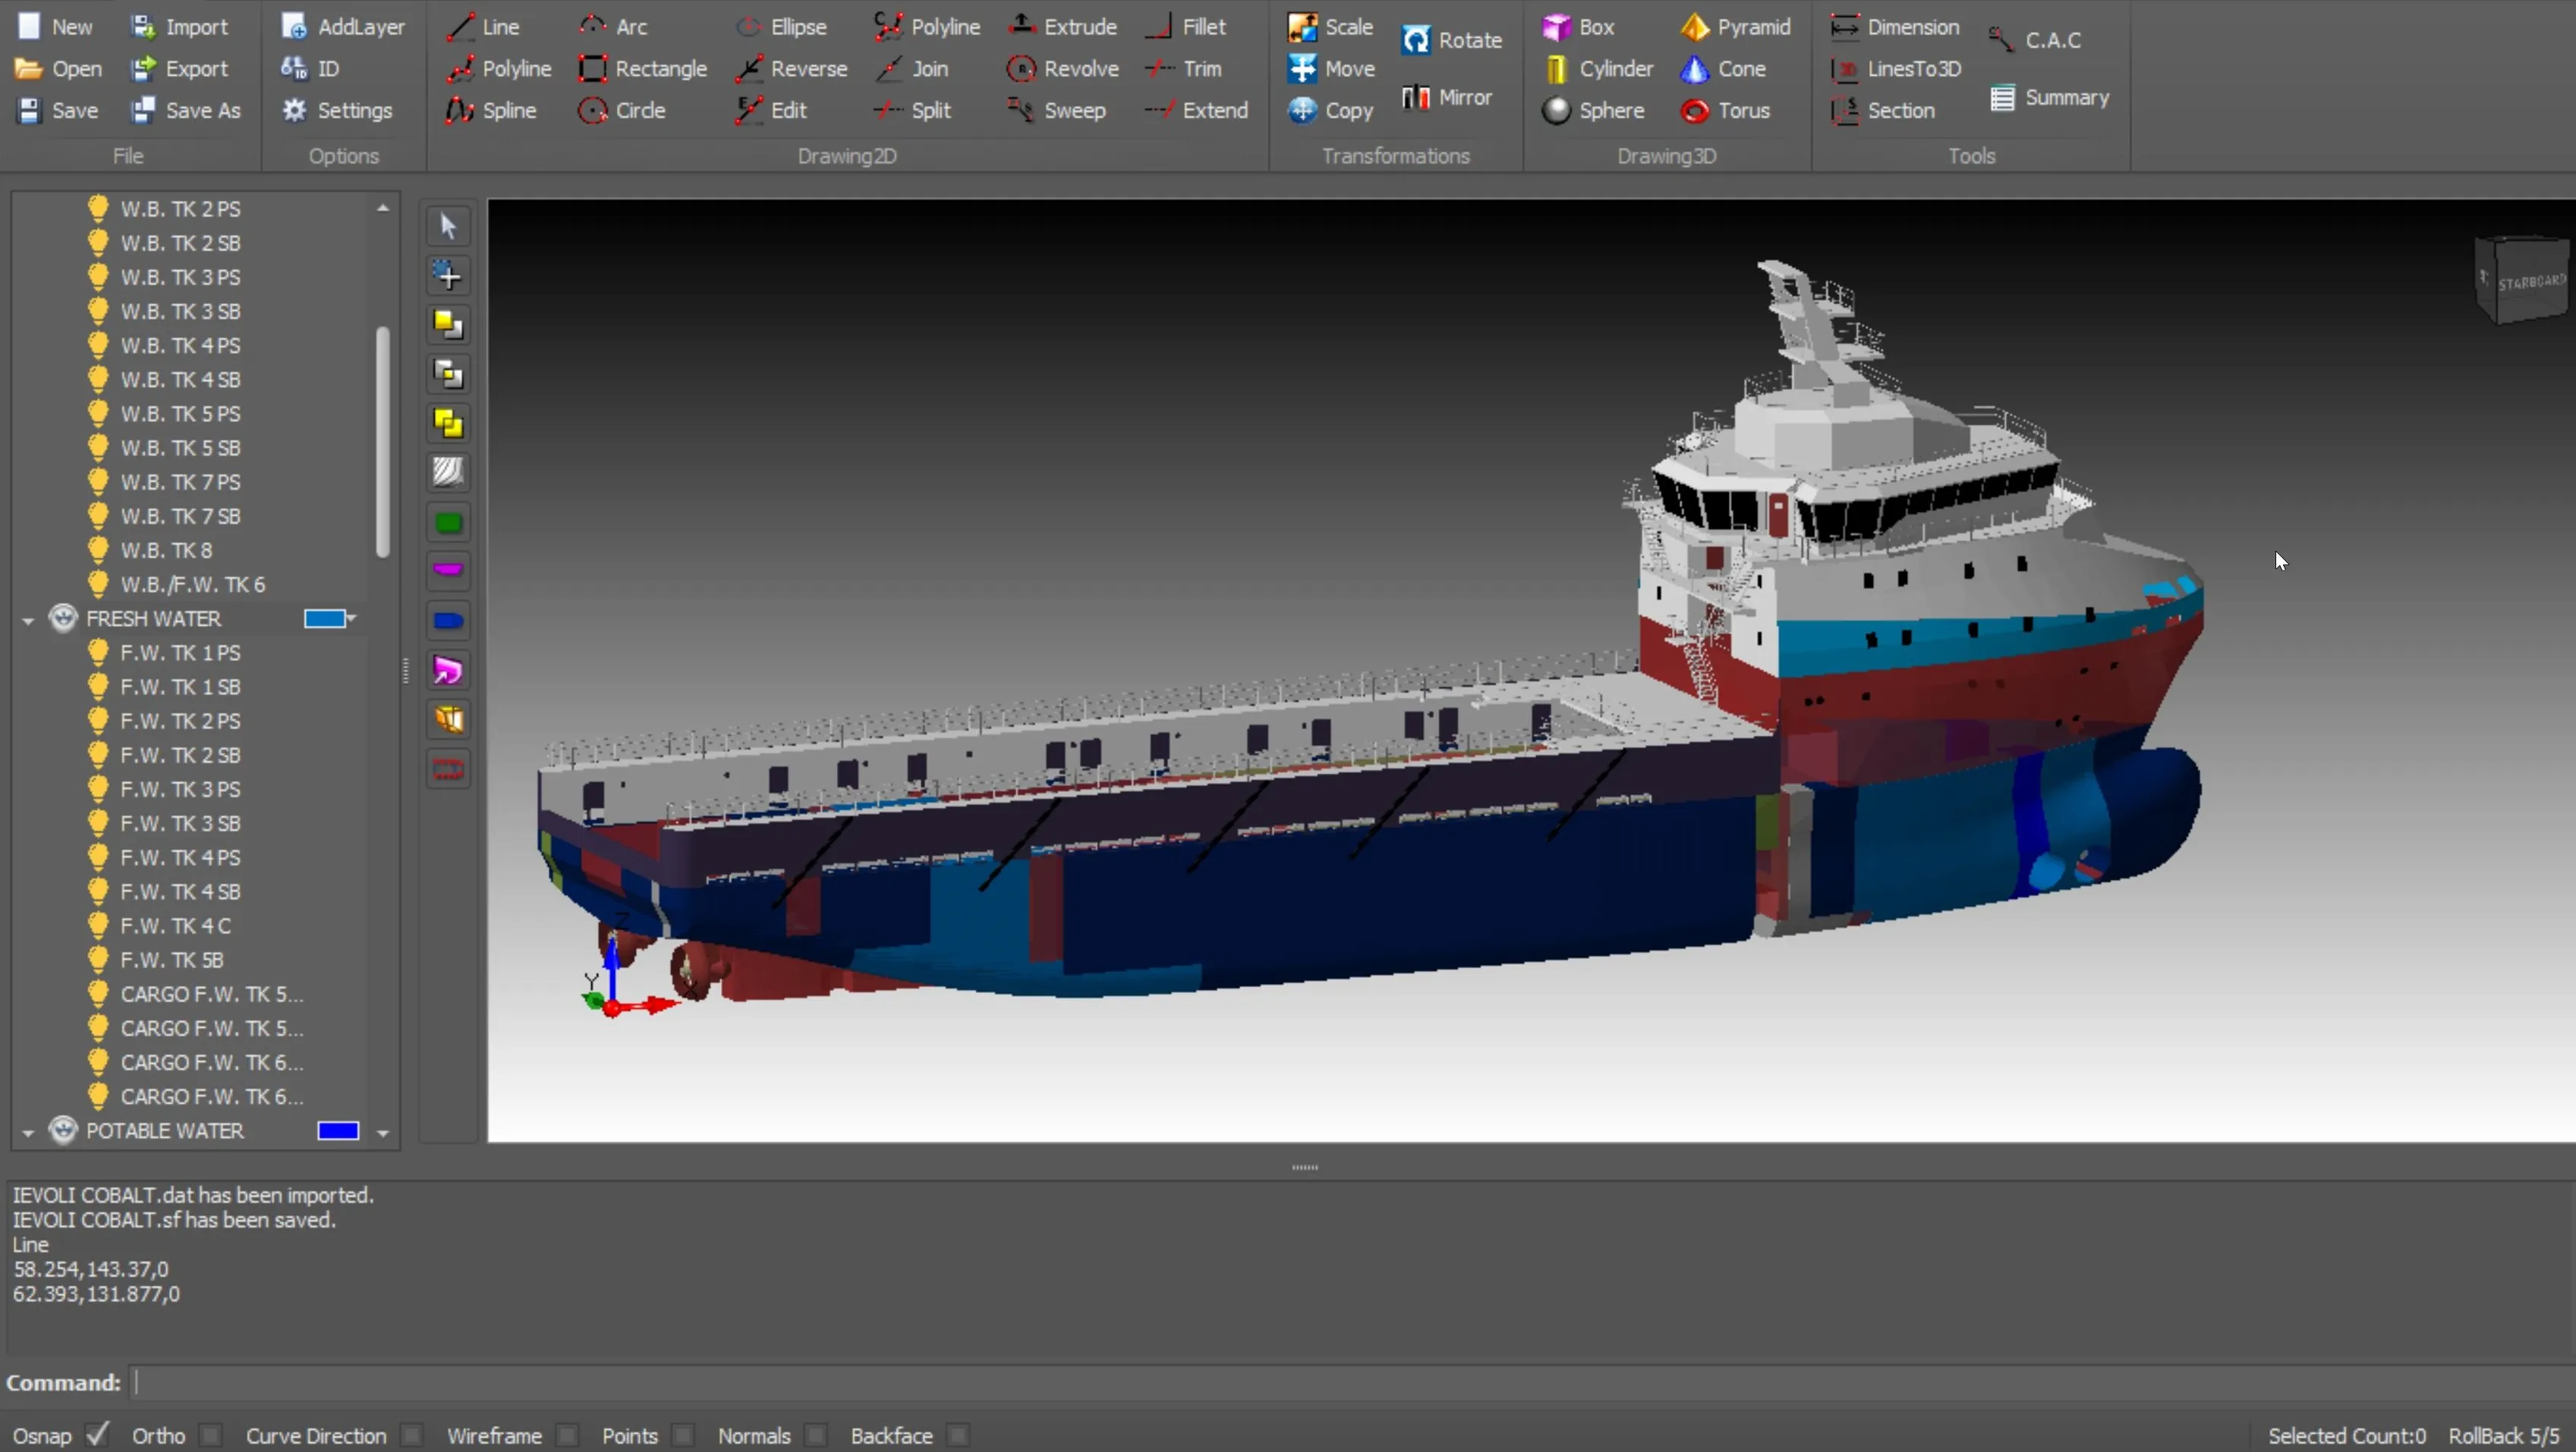Click the Summary button
Screen dimensions: 2576x1452
2049,98
